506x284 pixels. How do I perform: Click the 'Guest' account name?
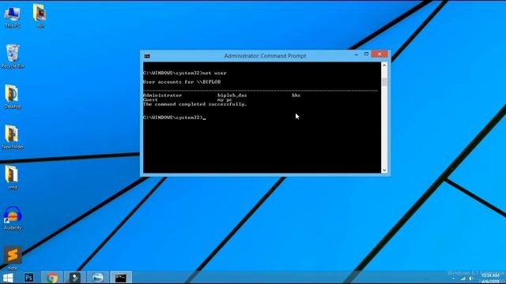[150, 100]
